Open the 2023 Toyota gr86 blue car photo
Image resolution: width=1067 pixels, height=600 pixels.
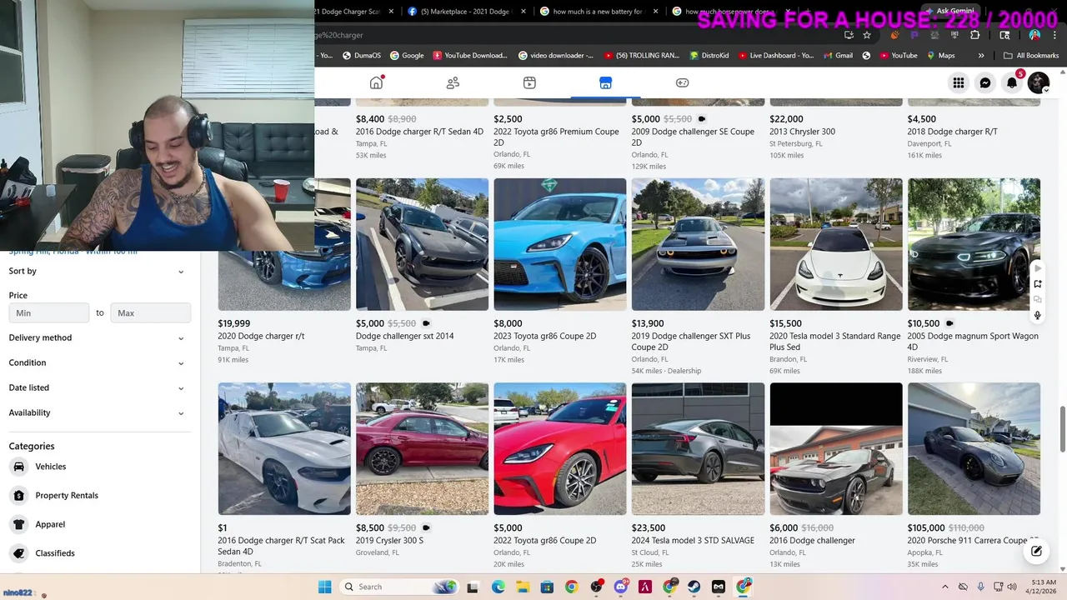tap(560, 244)
